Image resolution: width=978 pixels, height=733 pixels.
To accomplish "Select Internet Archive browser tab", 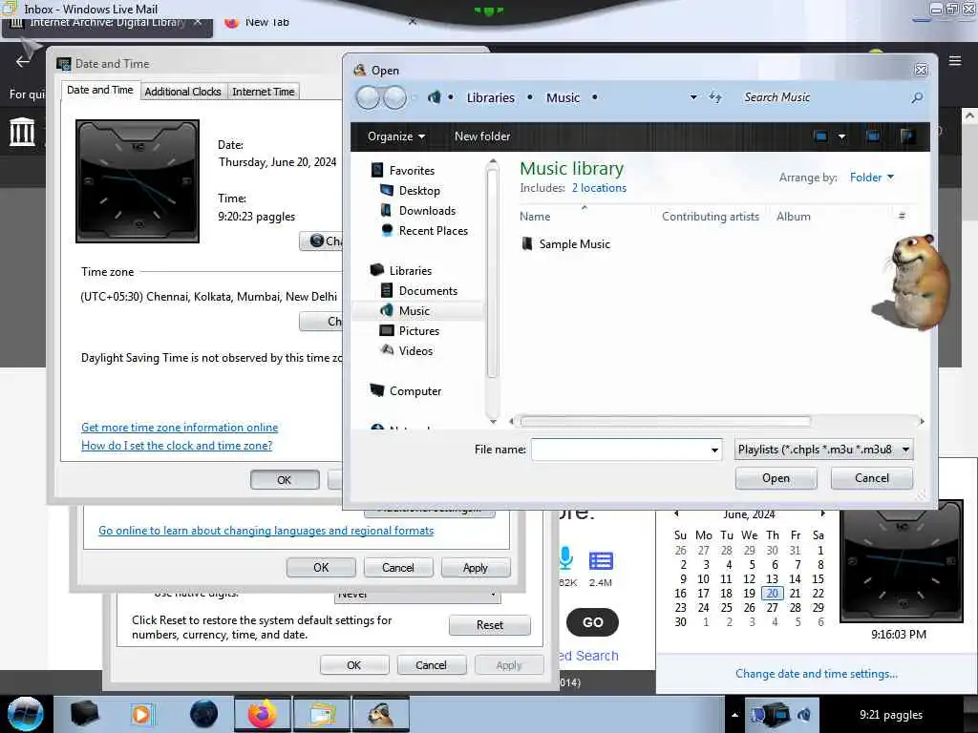I will [107, 23].
